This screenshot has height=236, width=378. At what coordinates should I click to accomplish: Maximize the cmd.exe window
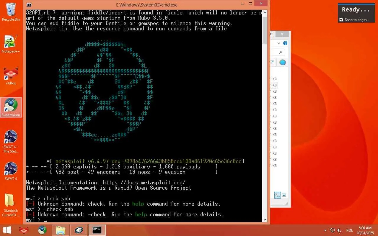click(x=250, y=4)
